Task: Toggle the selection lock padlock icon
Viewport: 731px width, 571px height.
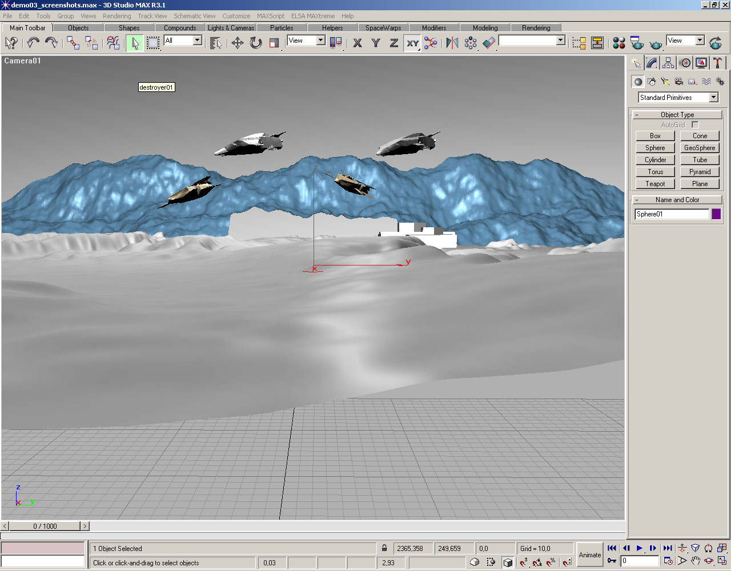Action: pyautogui.click(x=384, y=548)
